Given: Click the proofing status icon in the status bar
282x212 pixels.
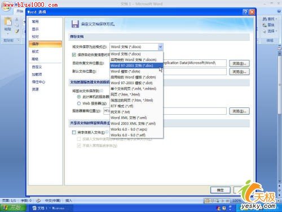Looking at the screenshot, I should 38,201.
